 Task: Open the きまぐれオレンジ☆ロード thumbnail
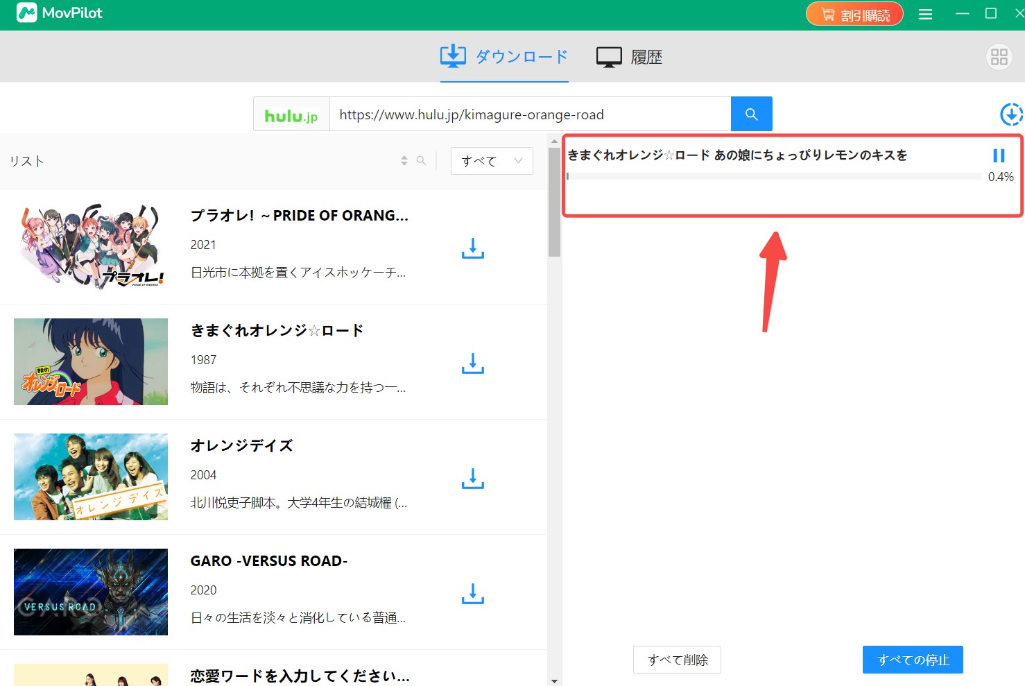(x=91, y=361)
